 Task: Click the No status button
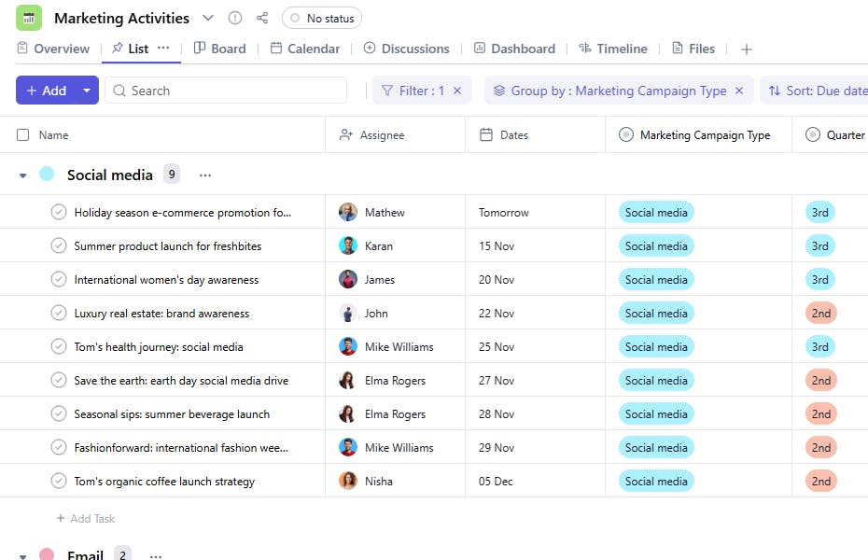click(322, 18)
